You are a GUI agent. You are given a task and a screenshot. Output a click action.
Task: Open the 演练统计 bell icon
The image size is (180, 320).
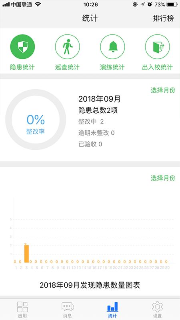[x=112, y=47]
